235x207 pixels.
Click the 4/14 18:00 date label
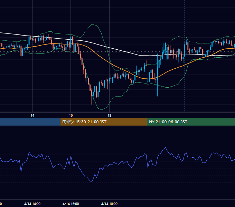[109, 204]
